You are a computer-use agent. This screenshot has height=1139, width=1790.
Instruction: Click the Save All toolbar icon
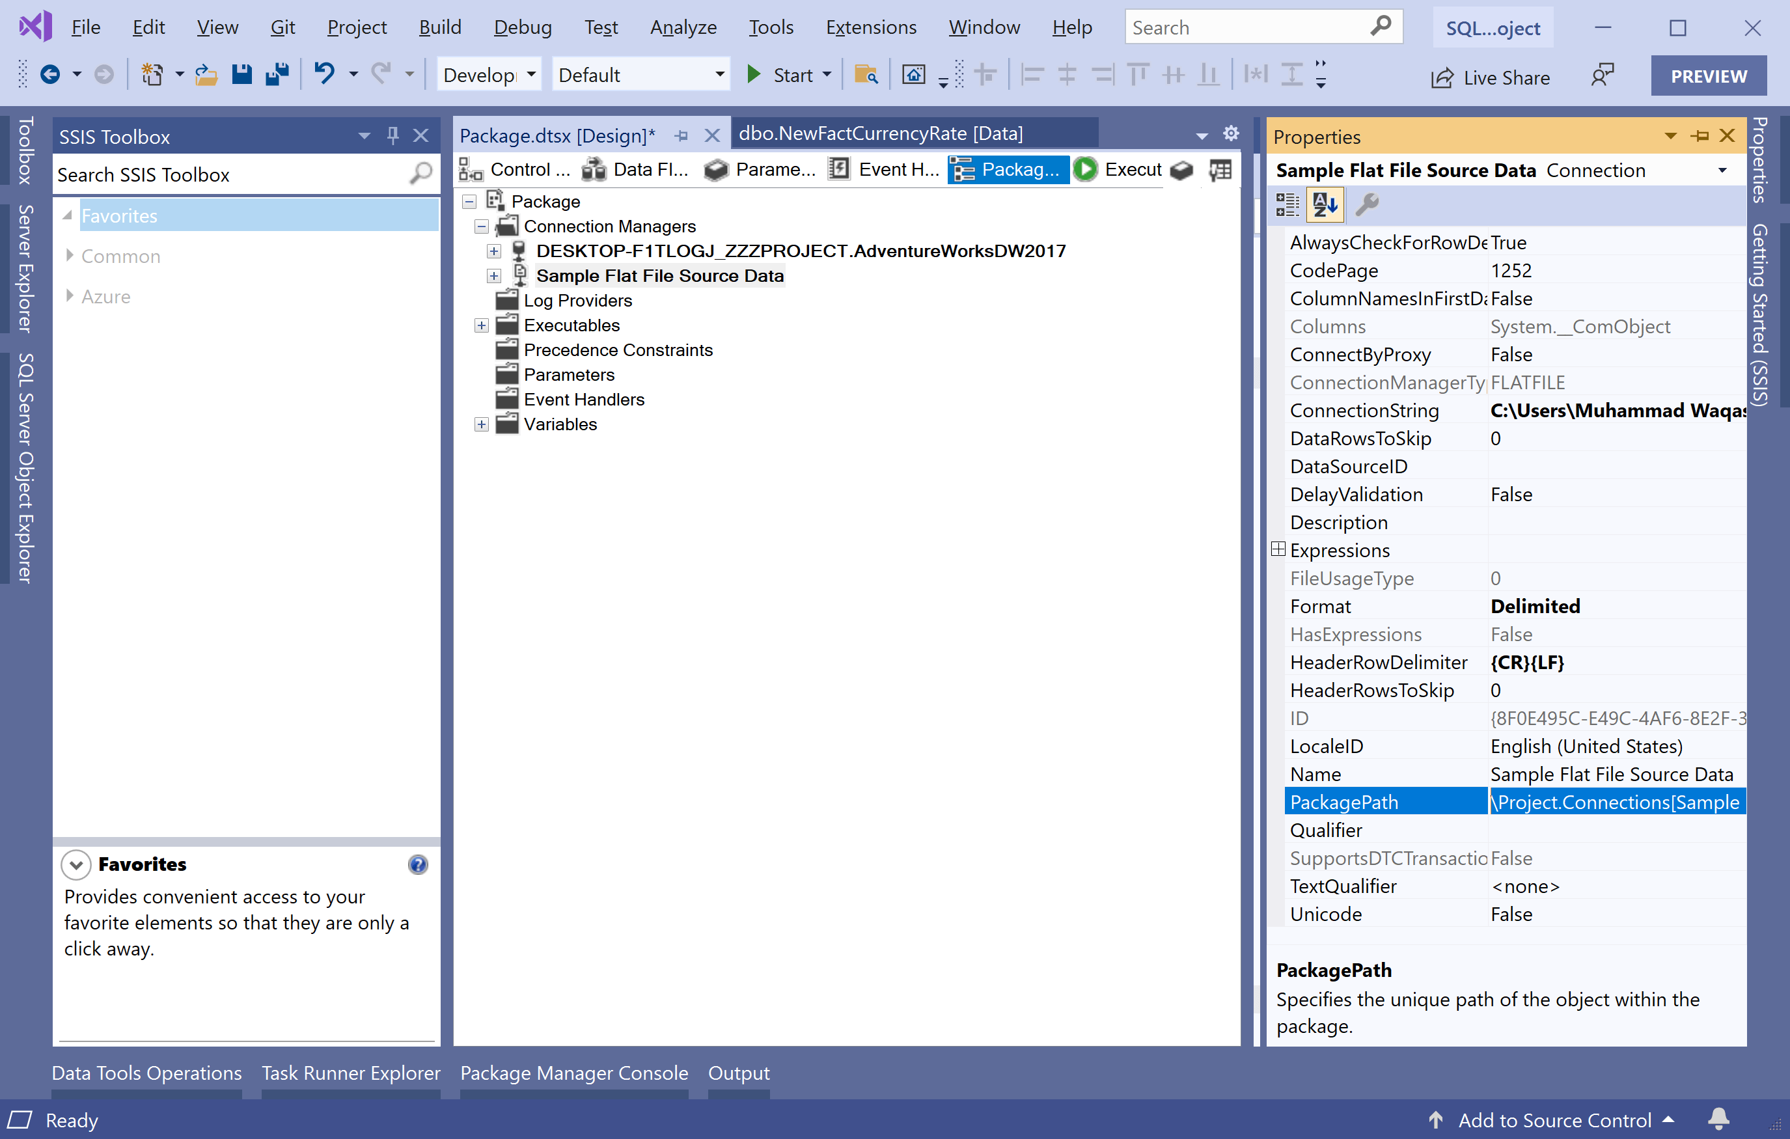(277, 74)
